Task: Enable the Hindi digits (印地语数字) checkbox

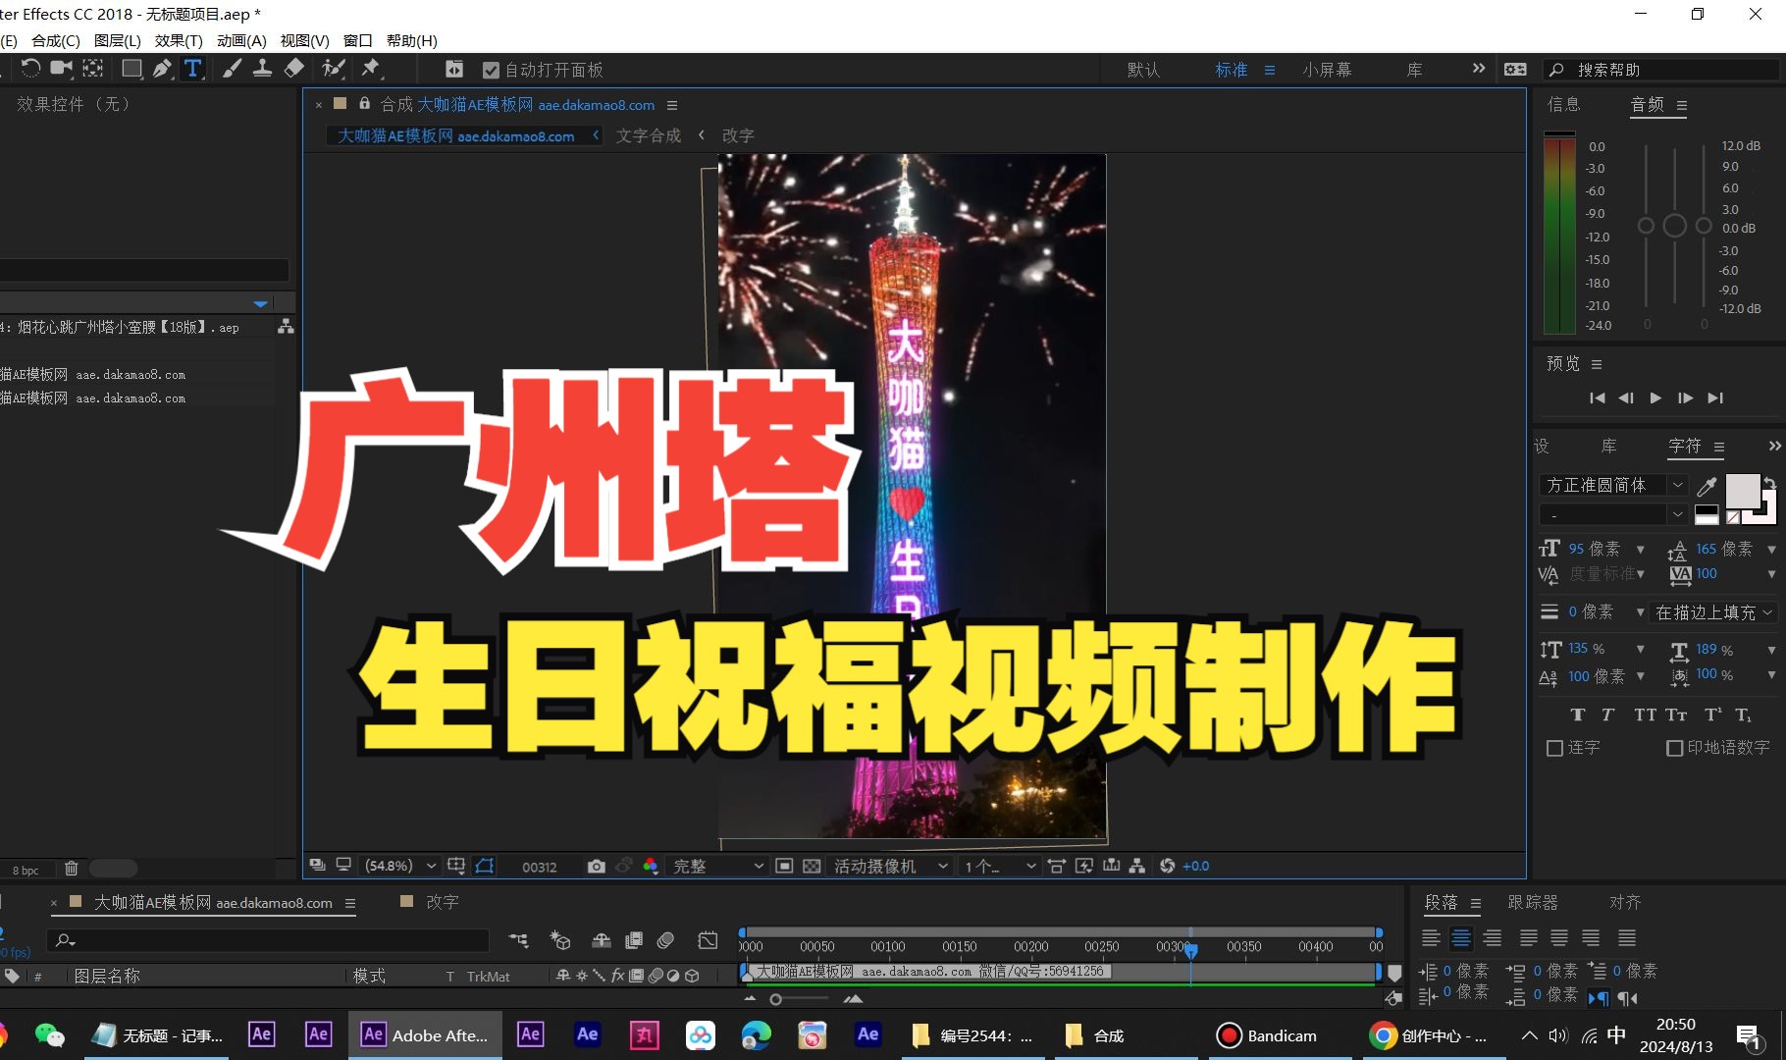Action: [x=1675, y=748]
